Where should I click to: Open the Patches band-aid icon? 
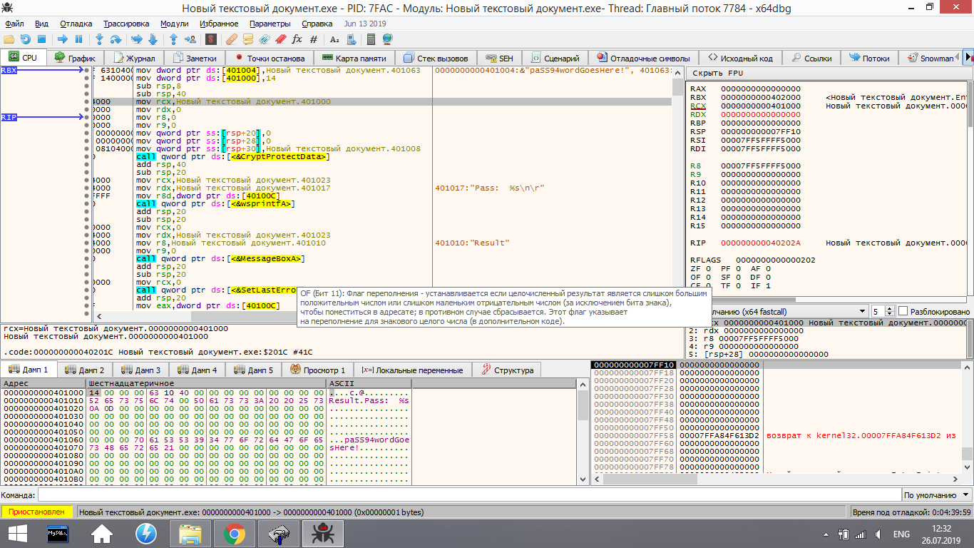[231, 39]
